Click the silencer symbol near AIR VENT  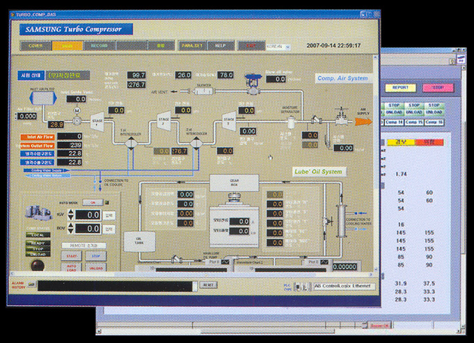click(x=203, y=90)
